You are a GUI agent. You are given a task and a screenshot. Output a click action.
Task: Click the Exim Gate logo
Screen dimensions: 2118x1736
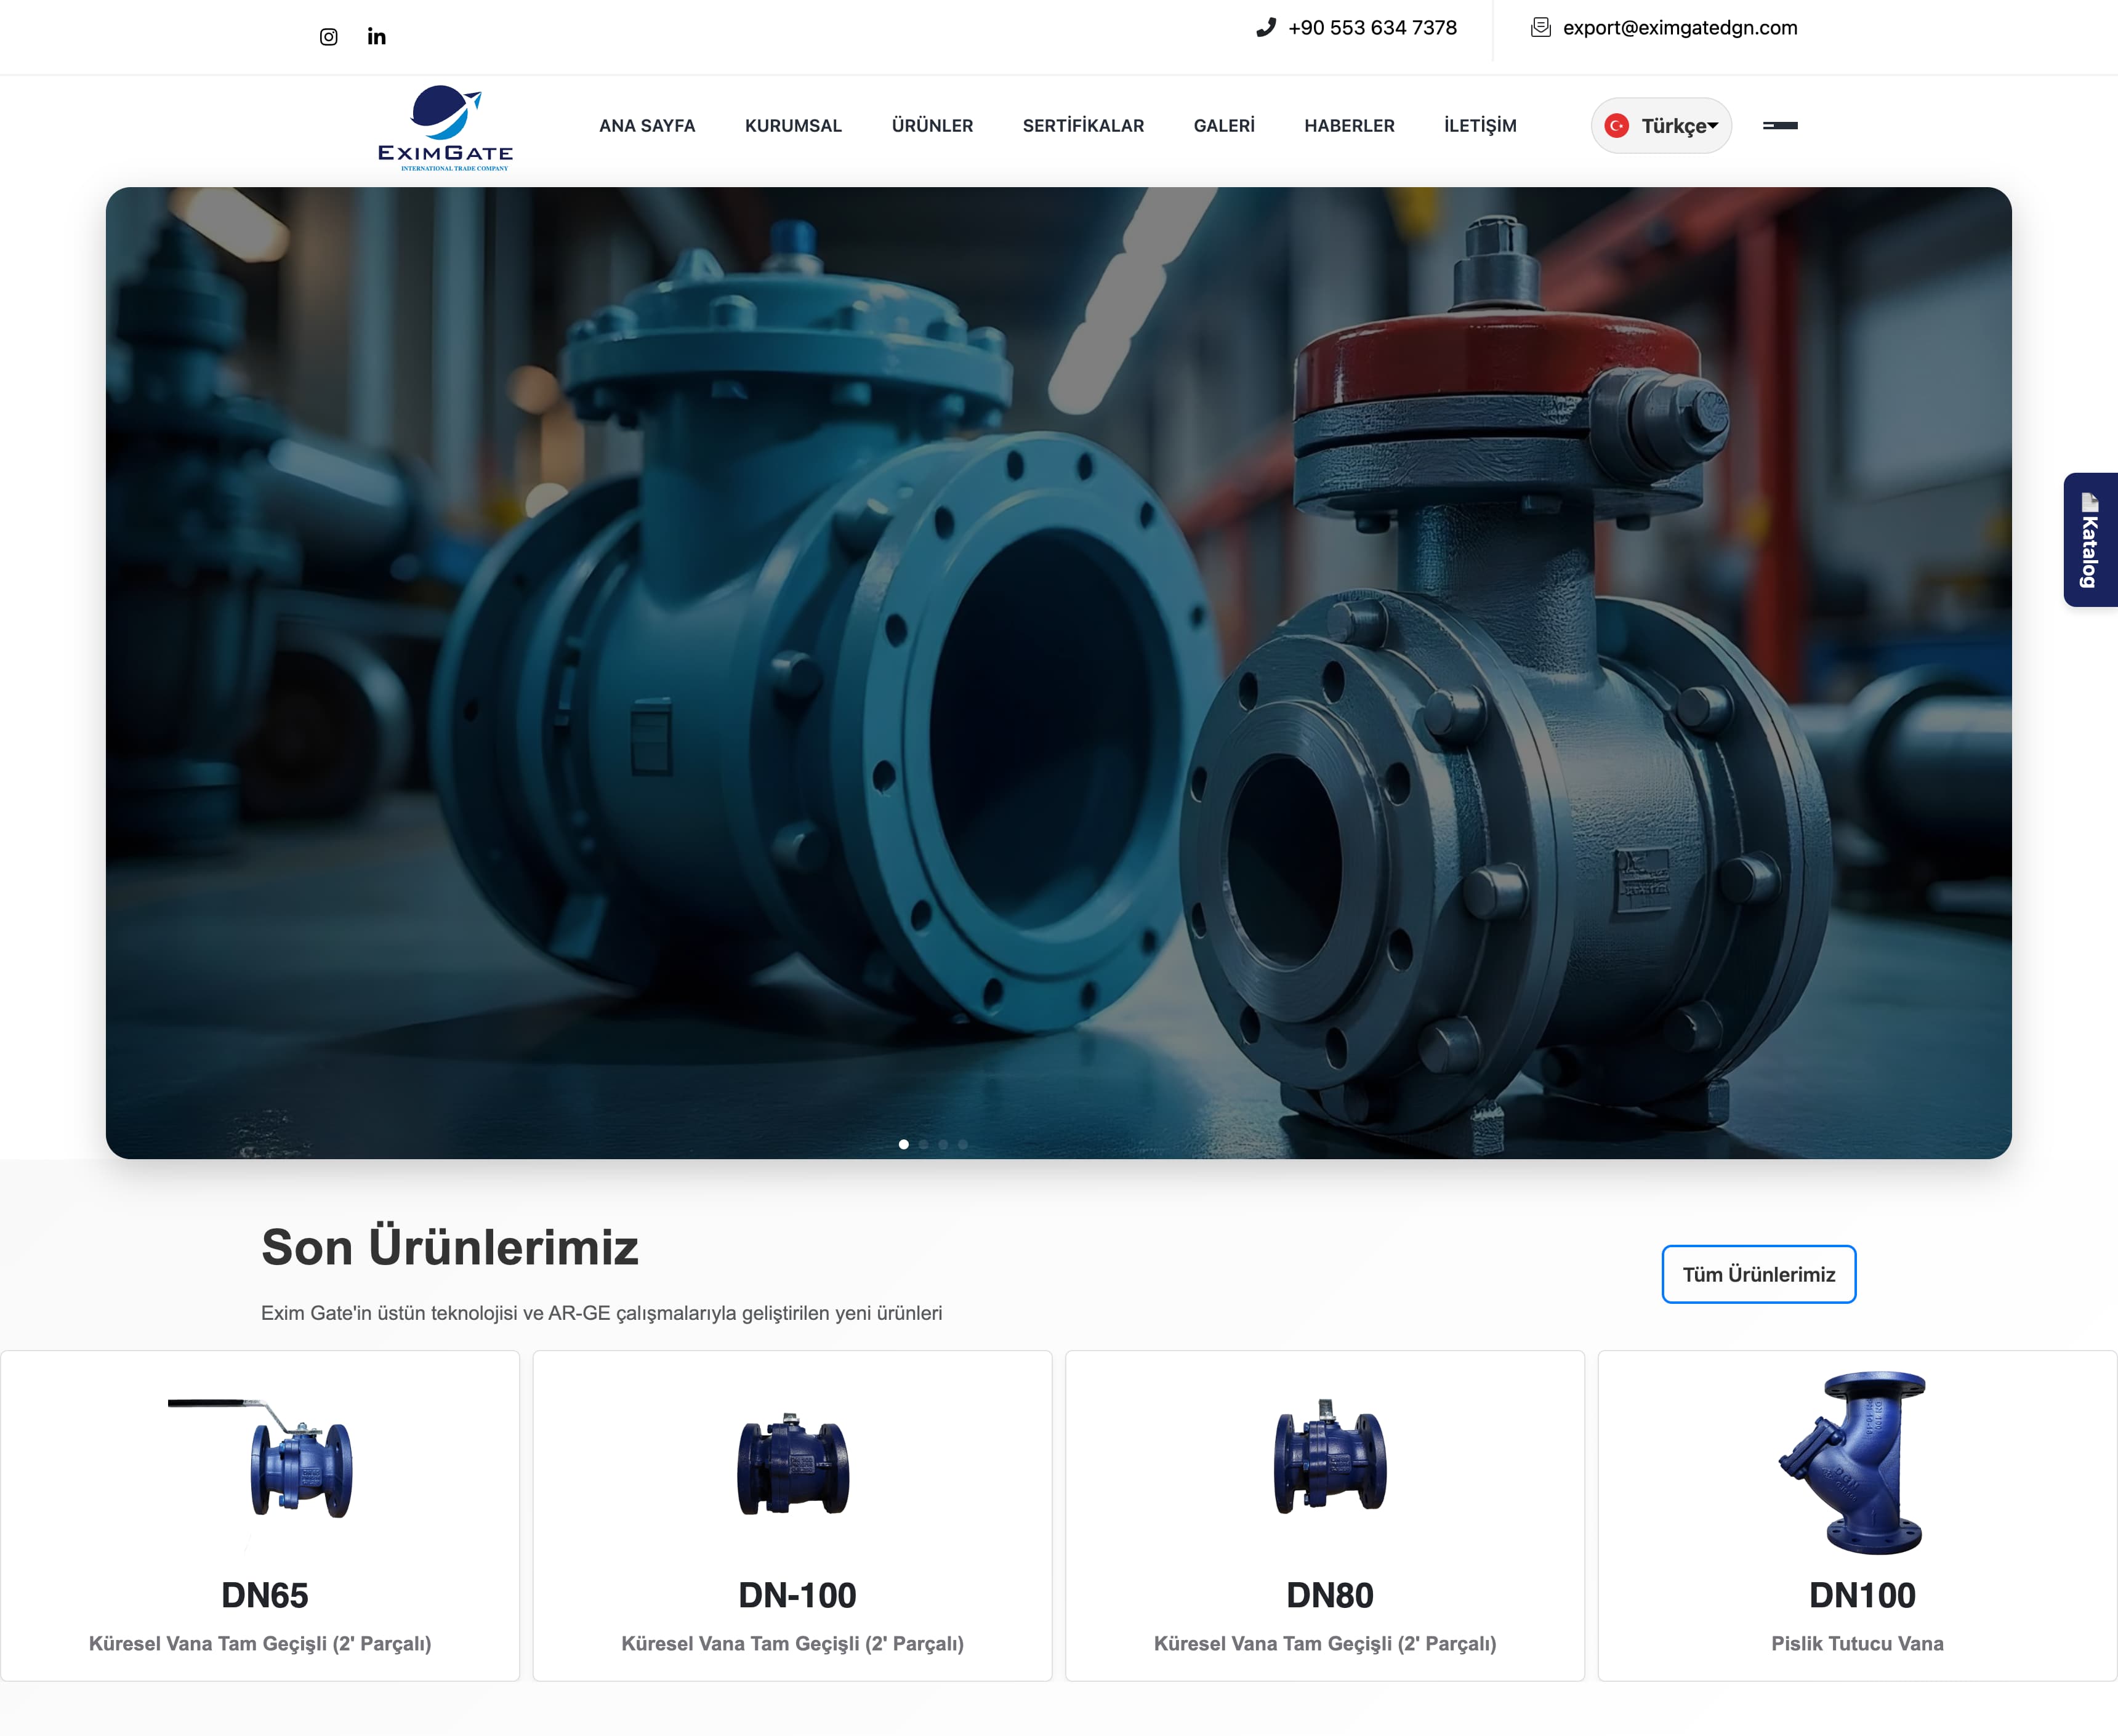coord(445,127)
